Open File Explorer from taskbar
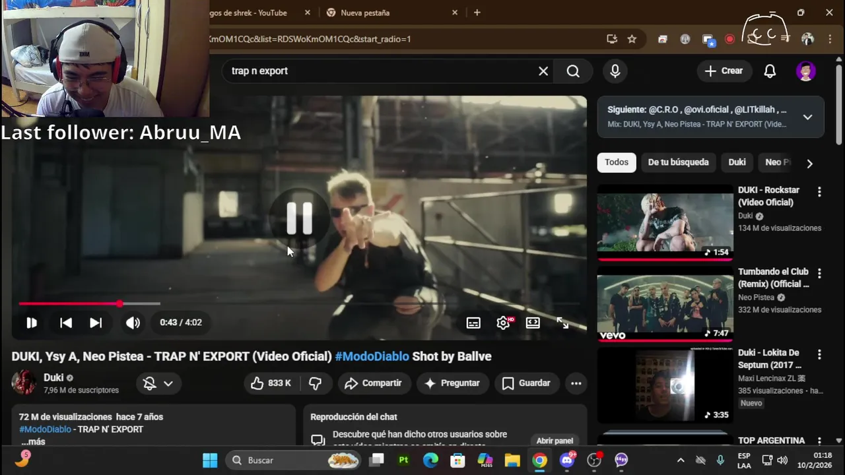Image resolution: width=845 pixels, height=475 pixels. coord(512,460)
